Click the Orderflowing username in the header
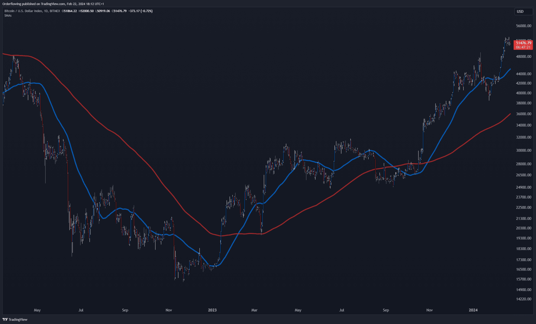 pyautogui.click(x=12, y=4)
